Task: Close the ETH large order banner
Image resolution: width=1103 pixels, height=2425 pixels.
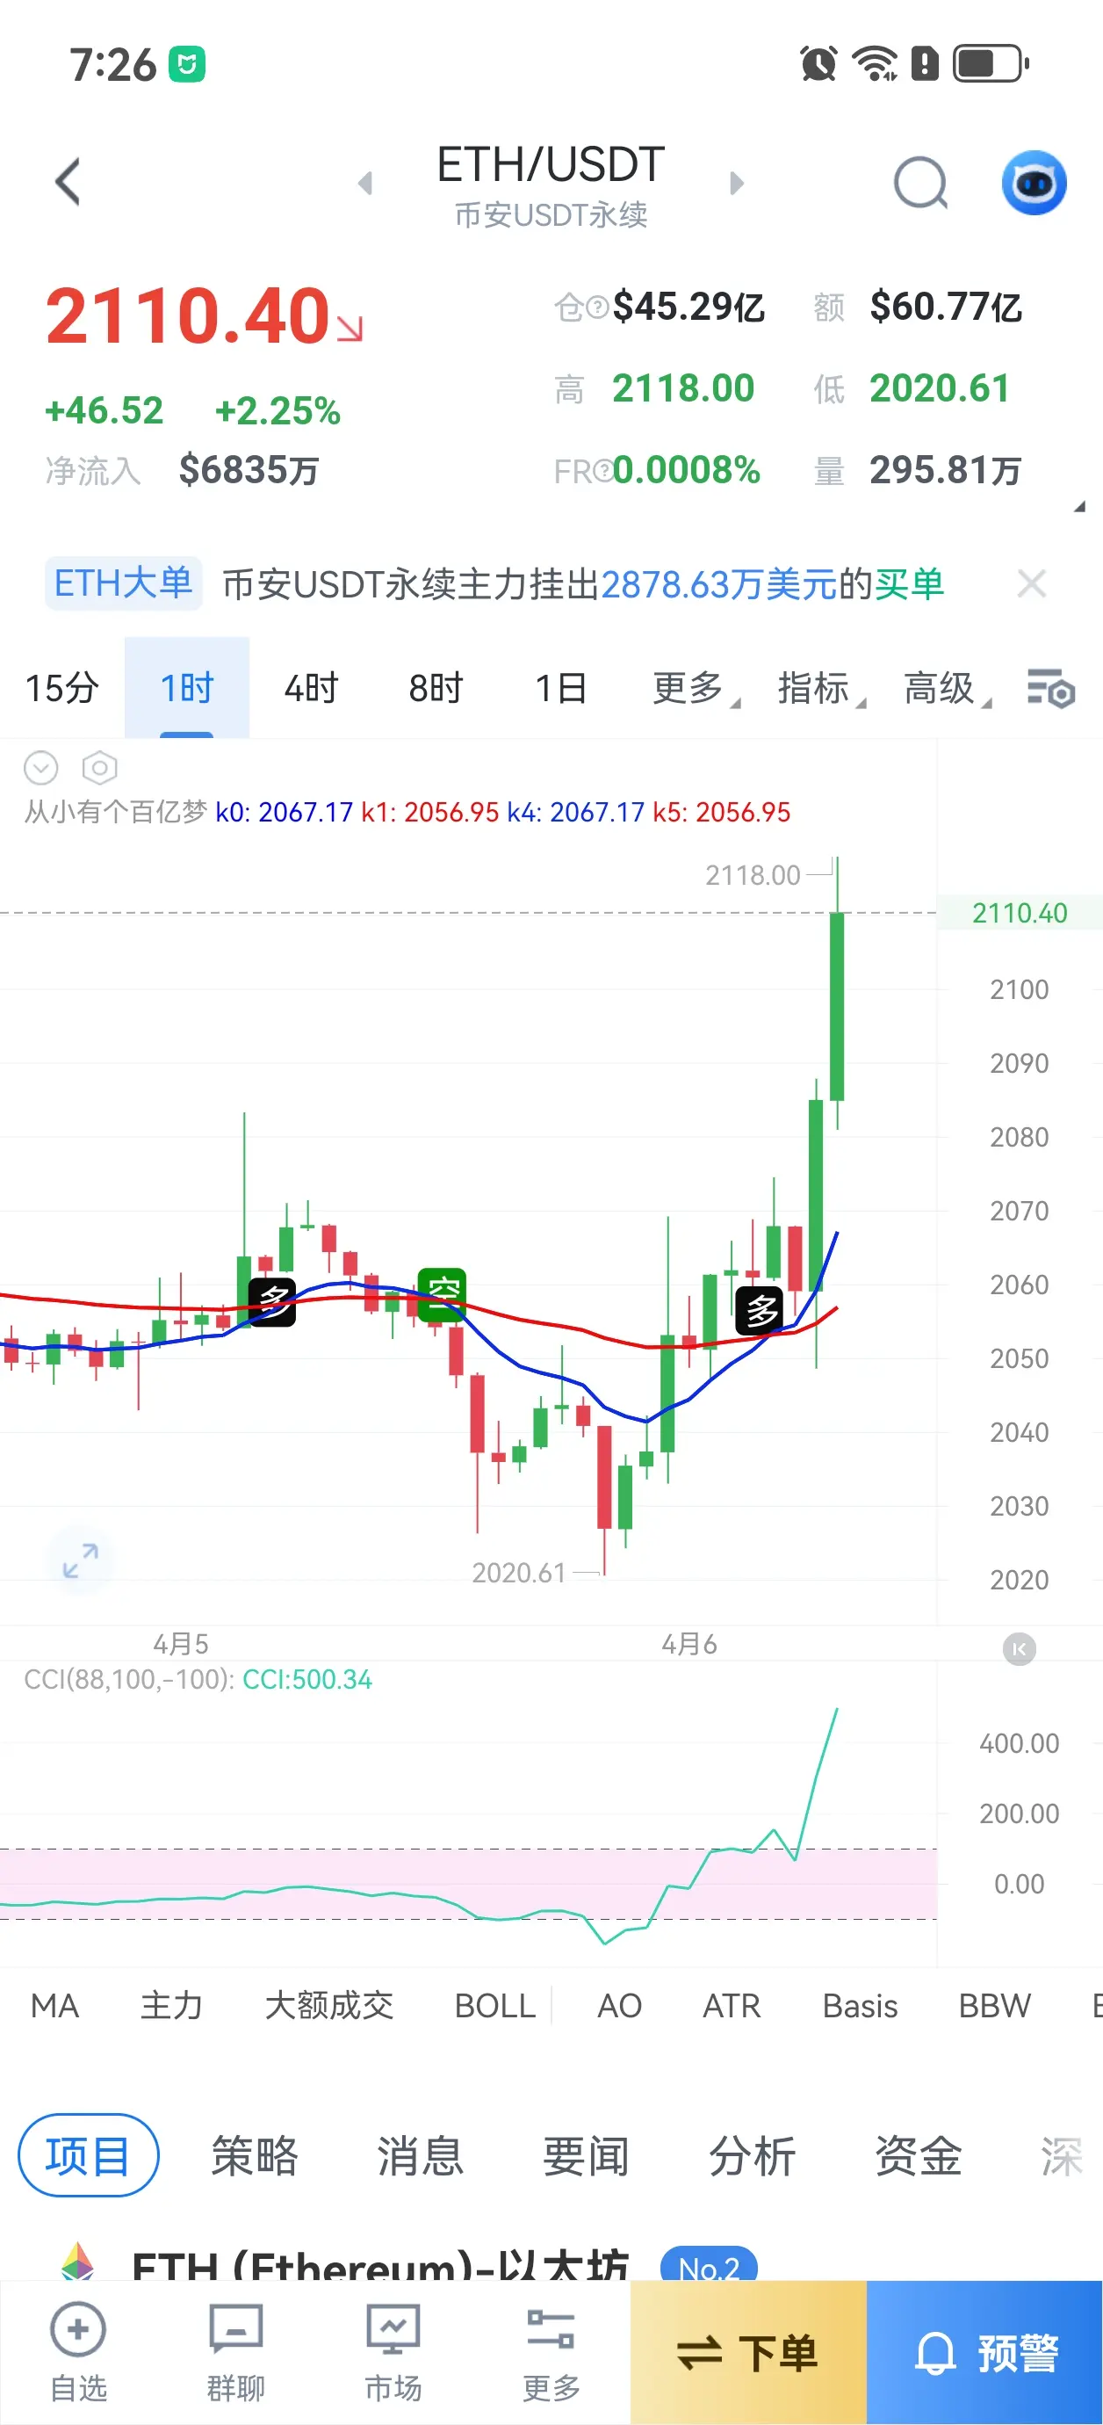Action: tap(1032, 583)
